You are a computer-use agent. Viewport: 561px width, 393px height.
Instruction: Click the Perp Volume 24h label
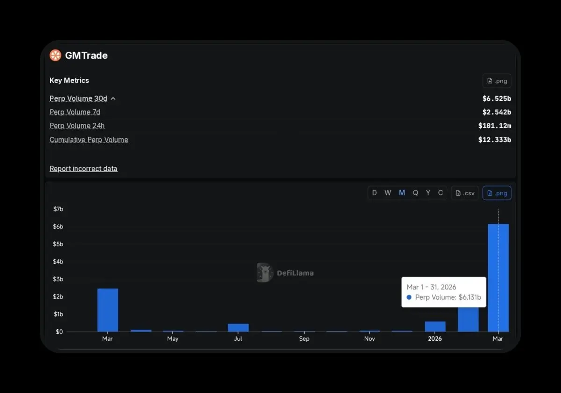[77, 126]
